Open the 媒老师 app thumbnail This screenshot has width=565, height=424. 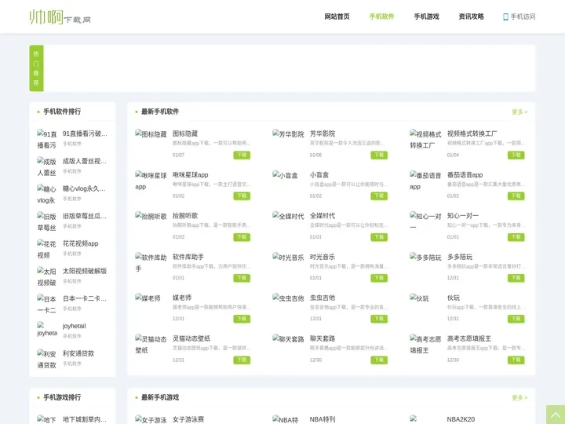(148, 298)
